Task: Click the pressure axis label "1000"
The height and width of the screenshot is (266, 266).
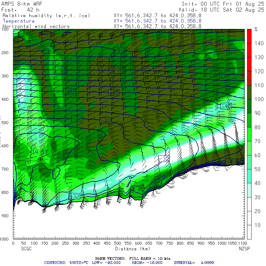Action: coord(4,239)
